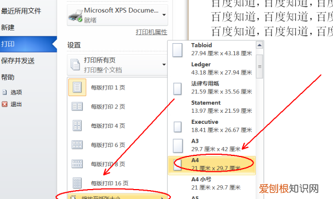This screenshot has width=333, height=199.
Task: Click the Executive paper size icon
Action: pyautogui.click(x=178, y=127)
